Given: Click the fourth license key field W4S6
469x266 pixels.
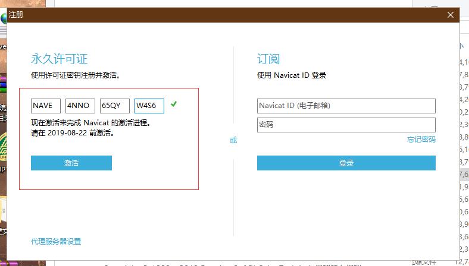Looking at the screenshot, I should point(149,106).
